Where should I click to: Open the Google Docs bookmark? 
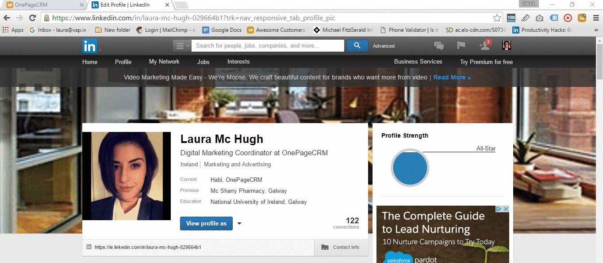[x=222, y=30]
